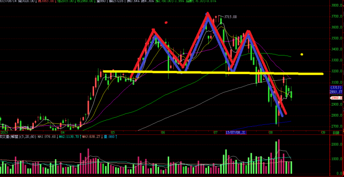Click the 3715.00 high price label
The height and width of the screenshot is (177, 344).
click(x=230, y=17)
